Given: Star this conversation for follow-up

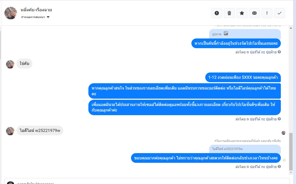Looking at the screenshot, I should pyautogui.click(x=242, y=13).
